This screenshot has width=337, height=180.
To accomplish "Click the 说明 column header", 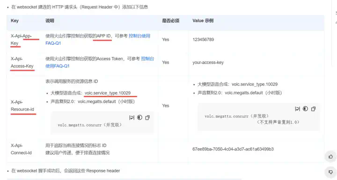I will pyautogui.click(x=50, y=21).
